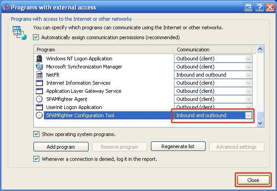The image size is (277, 191).
Task: Toggle logging of denied connections checkbox
Action: coord(37,159)
